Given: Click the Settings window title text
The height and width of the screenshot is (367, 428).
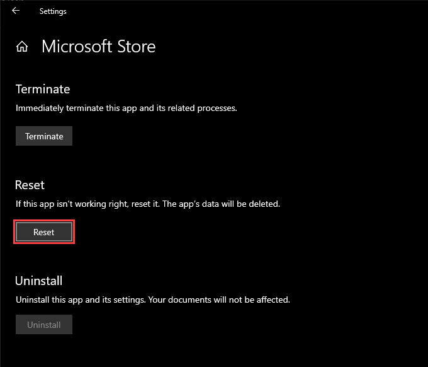Looking at the screenshot, I should click(x=53, y=11).
